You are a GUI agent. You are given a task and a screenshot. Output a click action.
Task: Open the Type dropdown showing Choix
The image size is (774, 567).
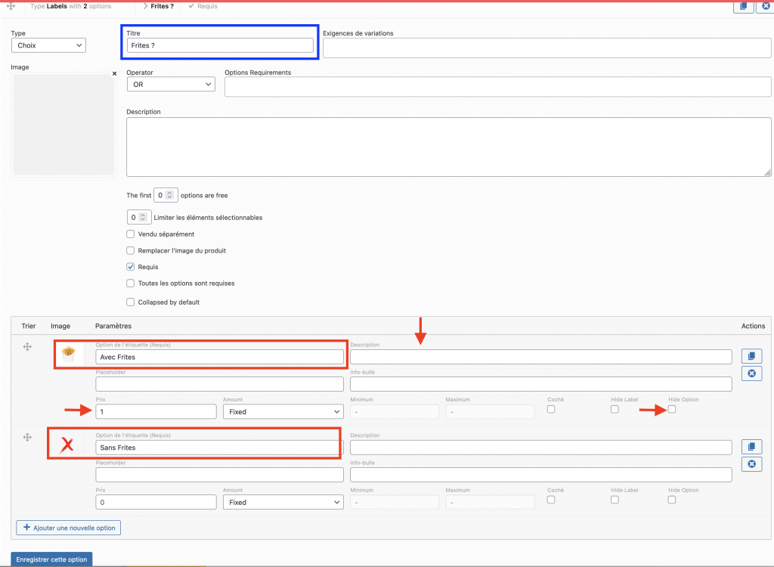(x=48, y=45)
